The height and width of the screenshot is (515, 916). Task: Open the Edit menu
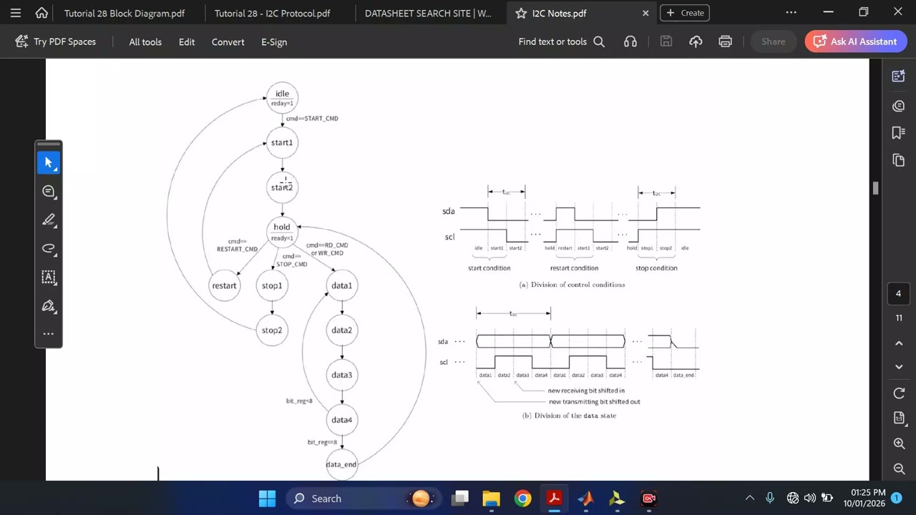(x=187, y=41)
